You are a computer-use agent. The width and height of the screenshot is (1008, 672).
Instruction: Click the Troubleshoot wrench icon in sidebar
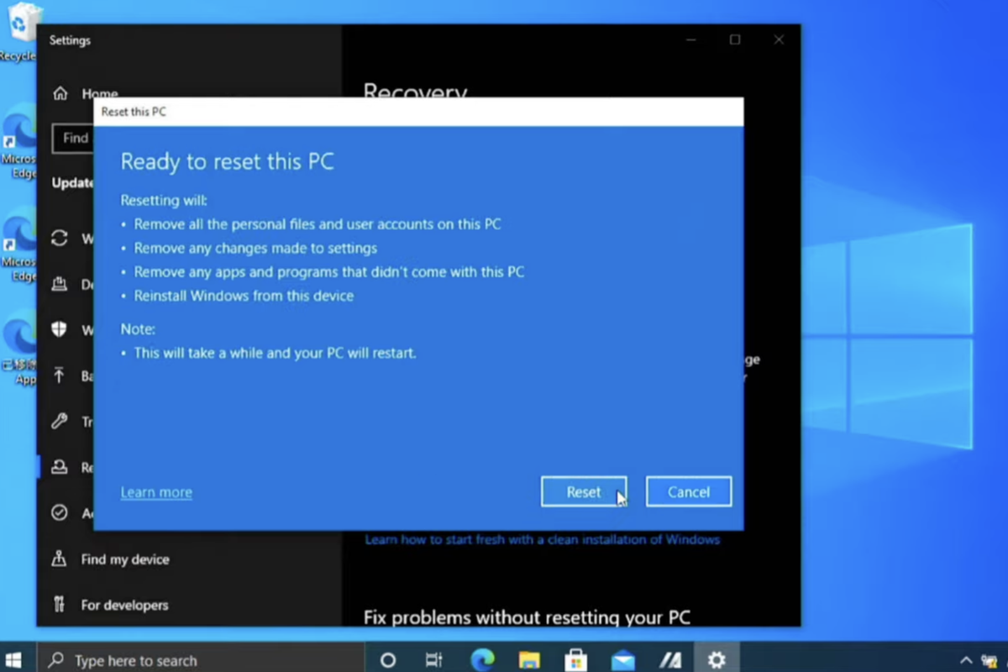[60, 422]
